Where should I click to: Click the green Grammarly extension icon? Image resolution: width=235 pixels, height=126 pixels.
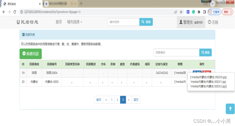[x=193, y=12]
